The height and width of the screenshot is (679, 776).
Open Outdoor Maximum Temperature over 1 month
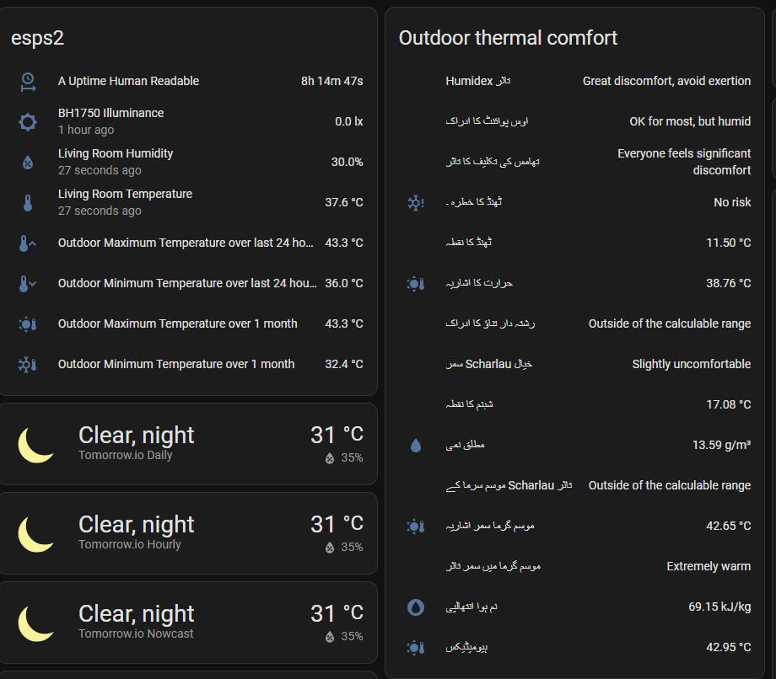188,323
